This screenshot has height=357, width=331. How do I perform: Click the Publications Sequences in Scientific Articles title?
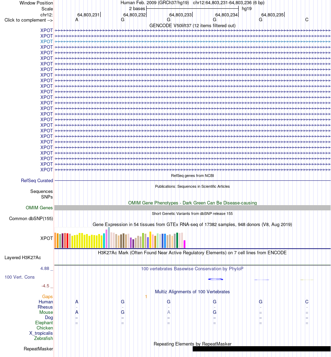[192, 186]
